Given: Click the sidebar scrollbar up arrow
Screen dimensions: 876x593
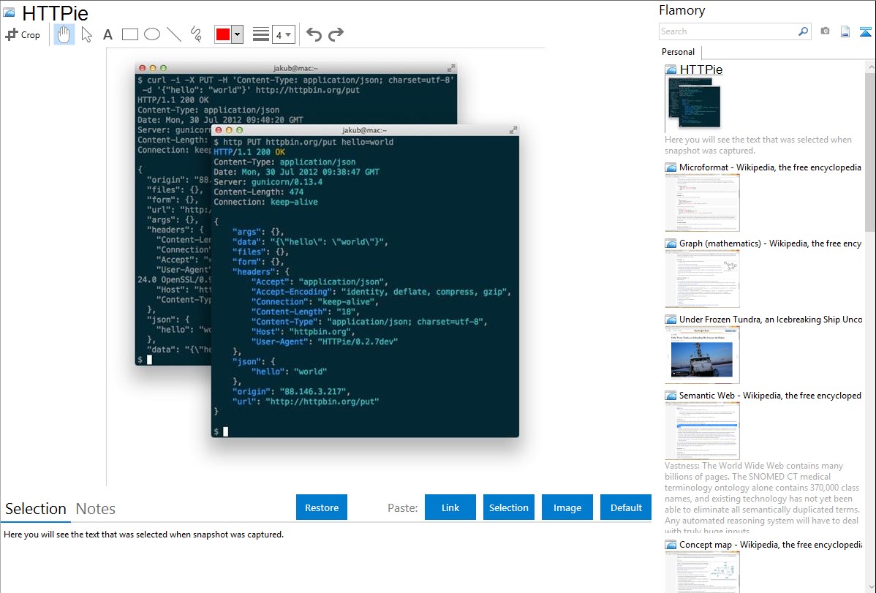Looking at the screenshot, I should (870, 67).
